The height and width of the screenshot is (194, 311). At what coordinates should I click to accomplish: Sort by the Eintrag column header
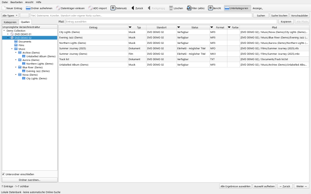pyautogui.click(x=93, y=27)
